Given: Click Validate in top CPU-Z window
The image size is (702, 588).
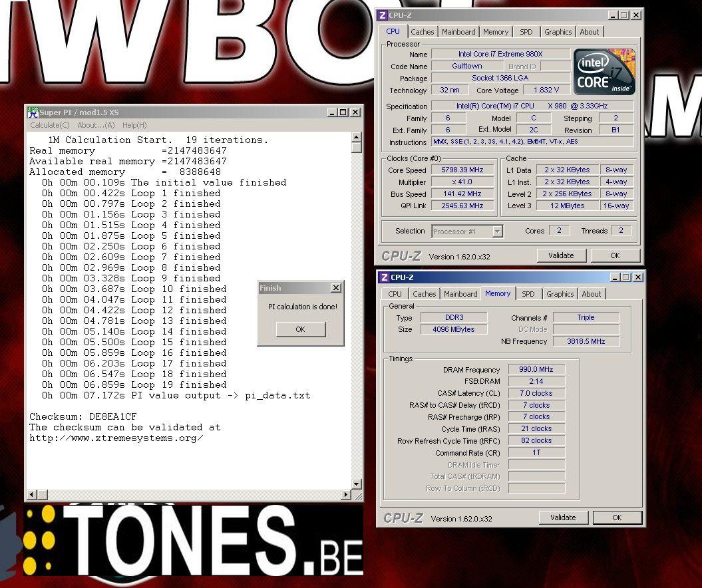Looking at the screenshot, I should (x=561, y=255).
